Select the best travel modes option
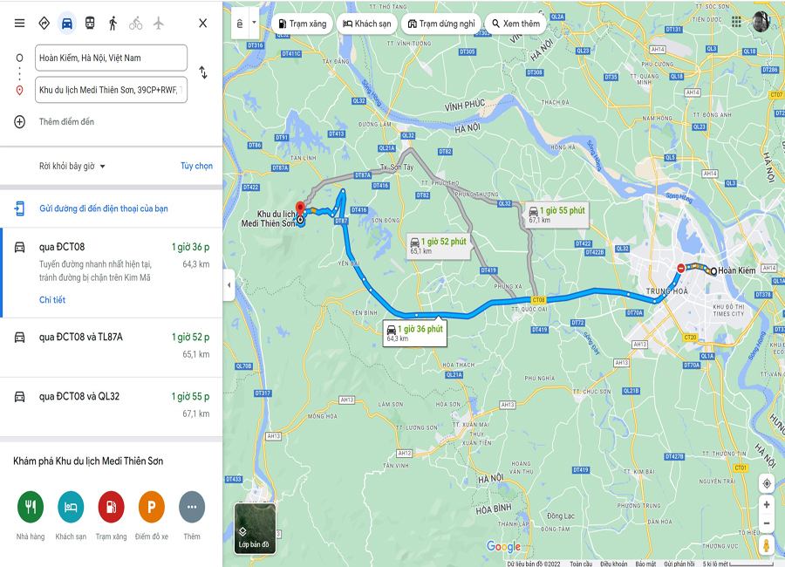785x567 pixels. point(44,23)
